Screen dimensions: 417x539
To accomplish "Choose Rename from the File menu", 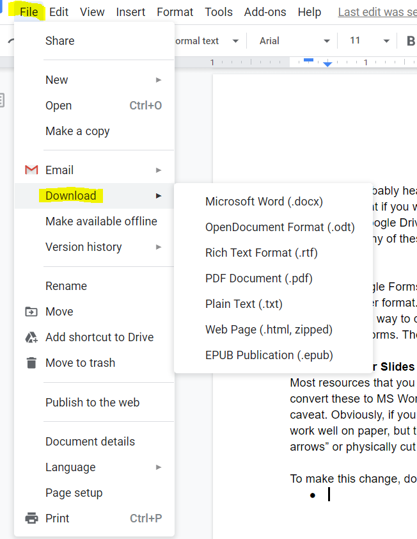I will point(95,286).
